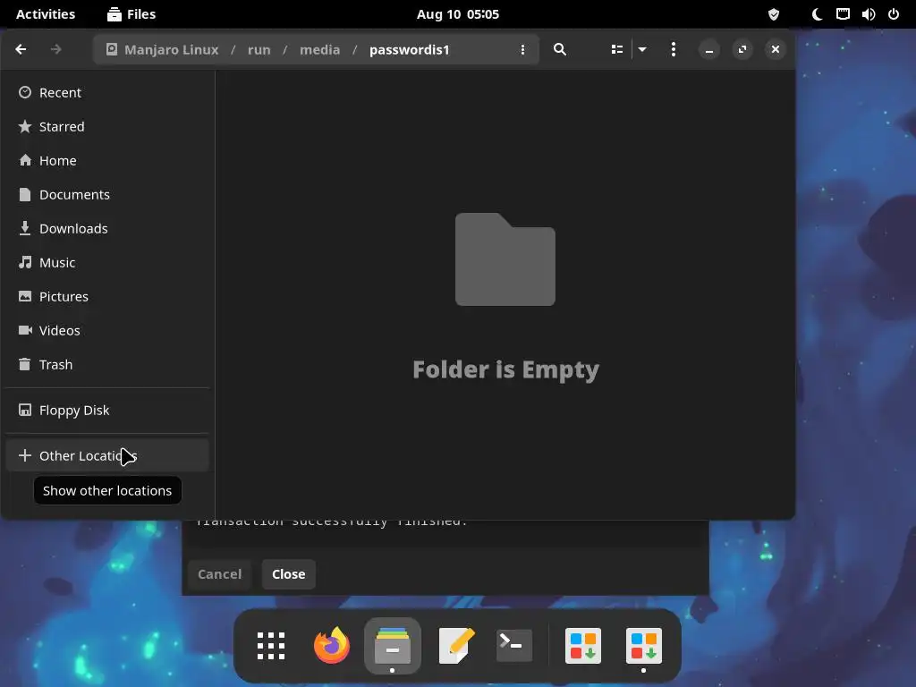The height and width of the screenshot is (687, 916).
Task: Navigate to the media path segment
Action: click(319, 50)
